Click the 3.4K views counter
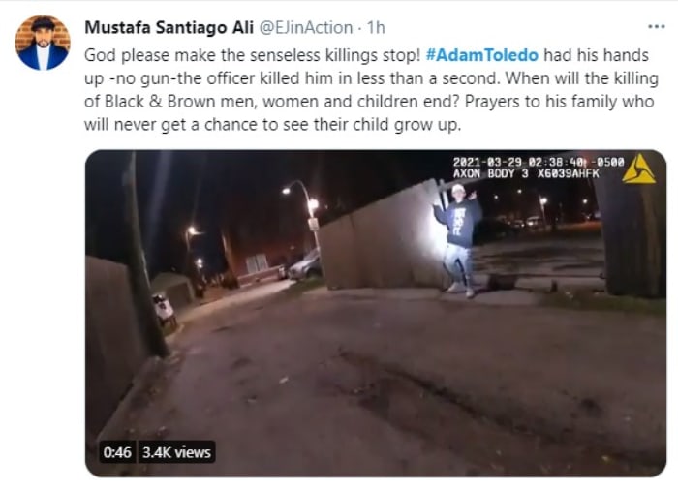This screenshot has height=491, width=678. click(176, 452)
